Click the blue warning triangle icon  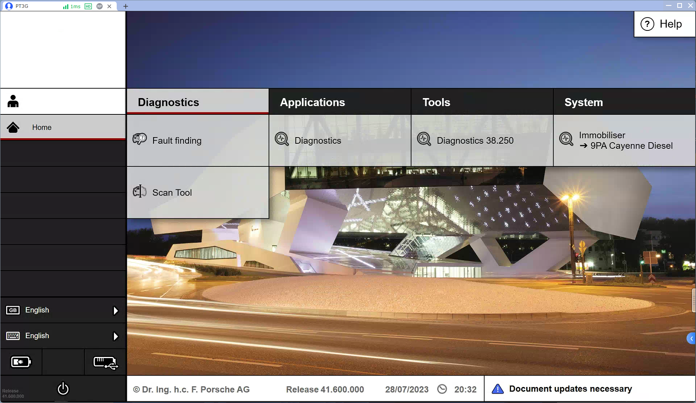tap(497, 389)
